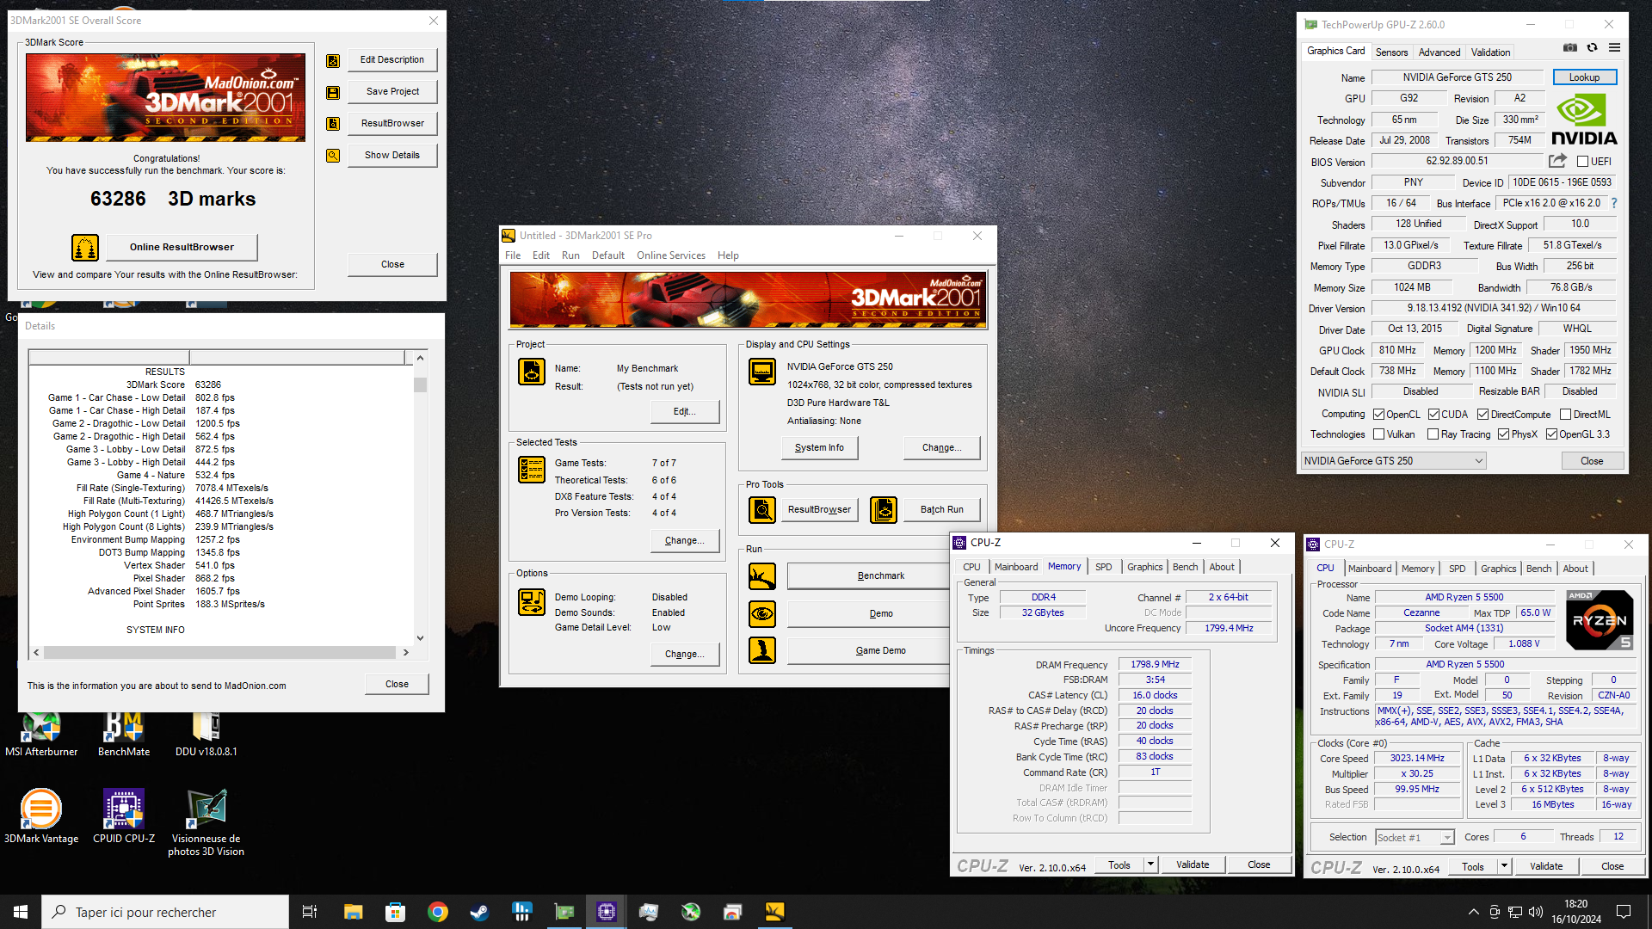Open the Online Services menu
Image resolution: width=1652 pixels, height=929 pixels.
pos(670,255)
